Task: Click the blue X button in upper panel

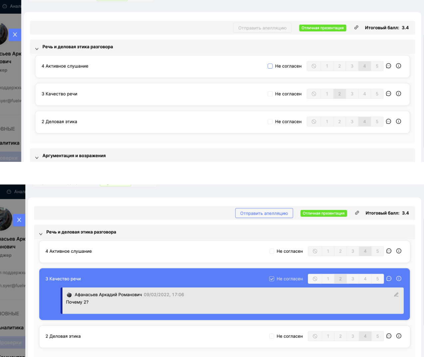Action: click(x=15, y=35)
